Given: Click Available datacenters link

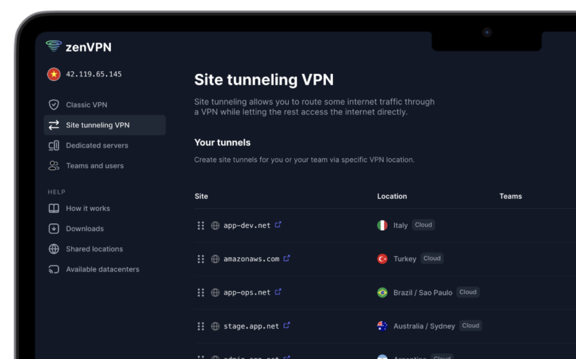Looking at the screenshot, I should 103,269.
